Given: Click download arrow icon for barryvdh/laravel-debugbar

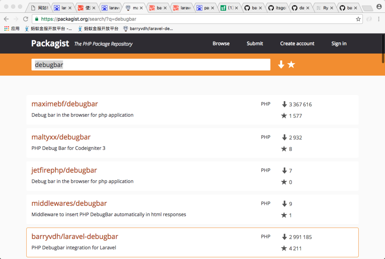Looking at the screenshot, I should [284, 237].
